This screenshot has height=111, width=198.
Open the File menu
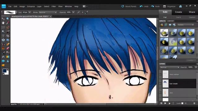(x=10, y=6)
